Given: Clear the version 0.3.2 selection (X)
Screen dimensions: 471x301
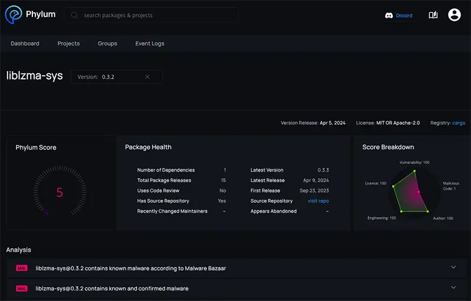Looking at the screenshot, I should pos(148,77).
